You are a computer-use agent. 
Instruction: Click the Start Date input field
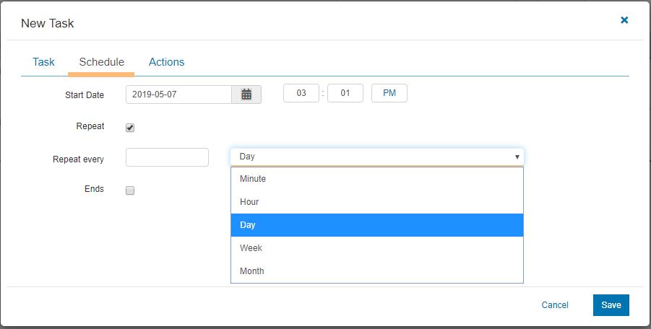179,95
